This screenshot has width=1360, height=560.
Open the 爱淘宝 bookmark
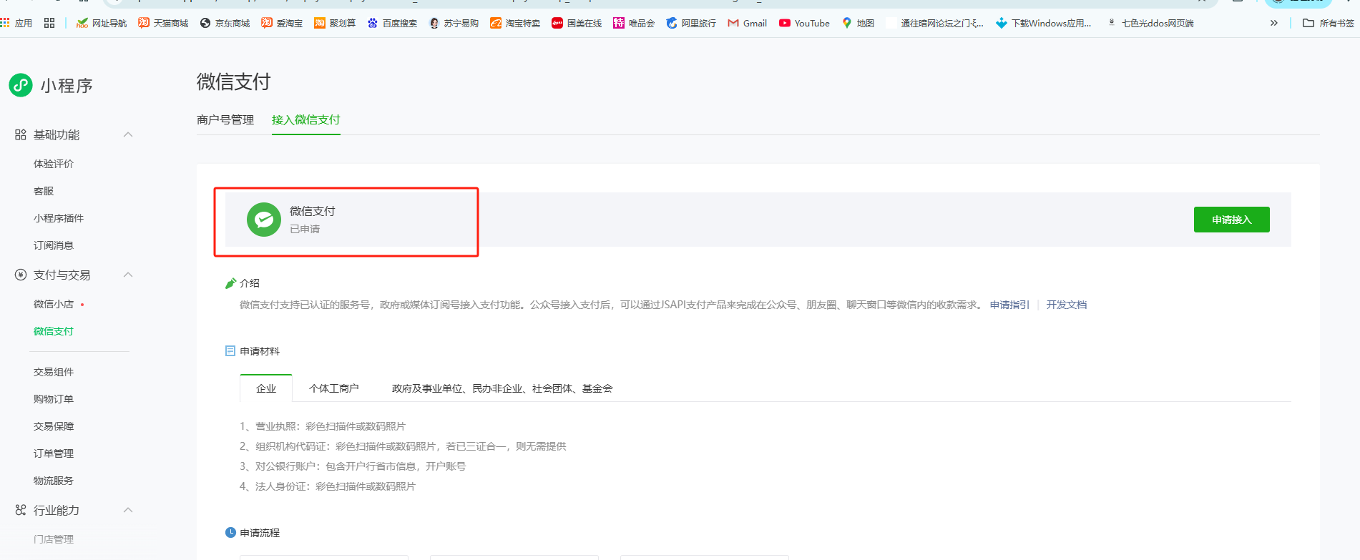coord(282,23)
